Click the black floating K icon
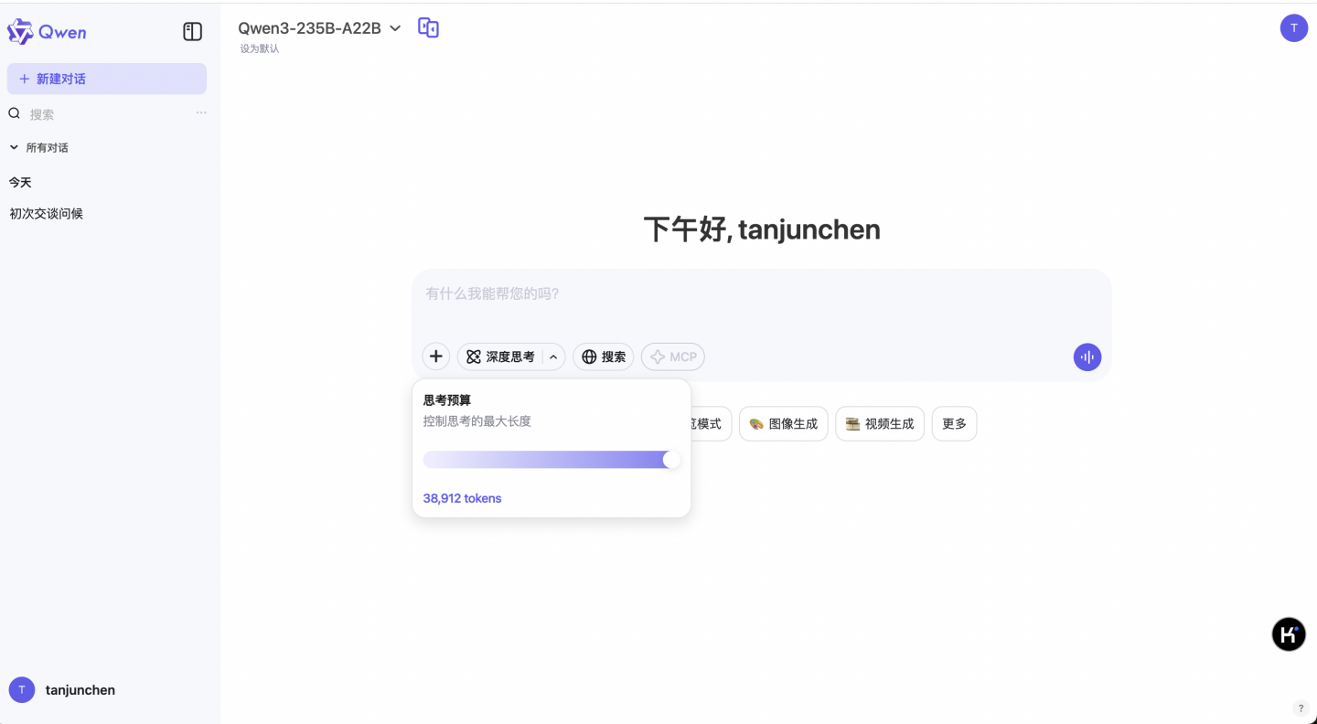This screenshot has width=1317, height=724. click(1289, 634)
